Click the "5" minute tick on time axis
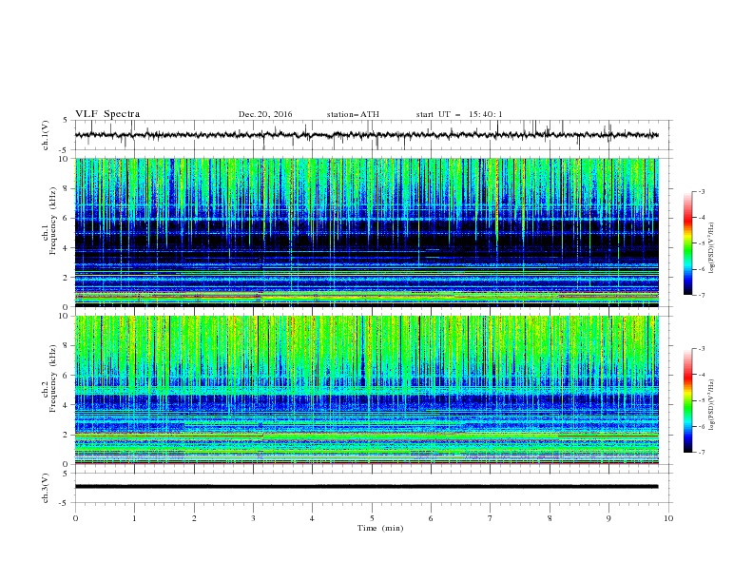The width and height of the screenshot is (753, 582). pyautogui.click(x=372, y=518)
